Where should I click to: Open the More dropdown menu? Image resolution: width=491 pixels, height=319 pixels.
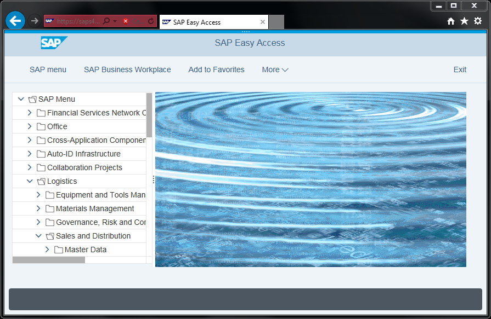point(275,69)
